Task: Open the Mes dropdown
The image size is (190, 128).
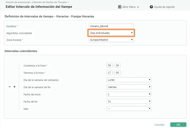Action: (x=129, y=108)
